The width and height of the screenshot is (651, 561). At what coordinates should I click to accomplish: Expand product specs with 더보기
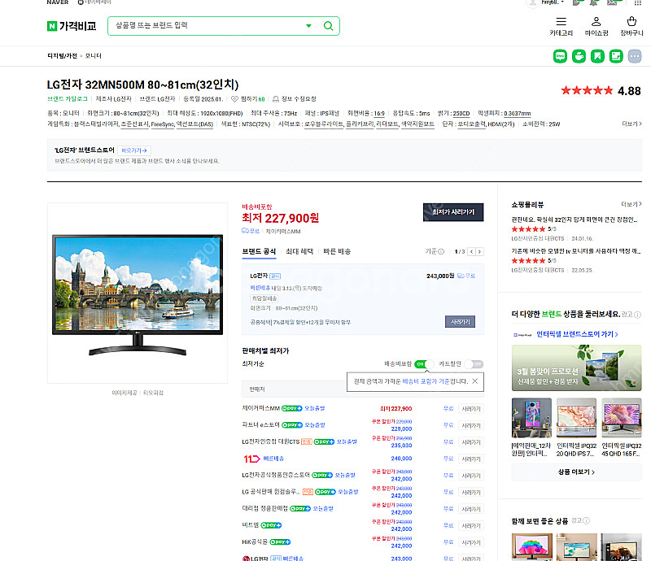coord(631,124)
